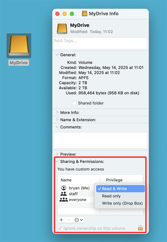Enable the Shared folder checkbox
Viewport: 167px width, 242px height.
(x=74, y=103)
